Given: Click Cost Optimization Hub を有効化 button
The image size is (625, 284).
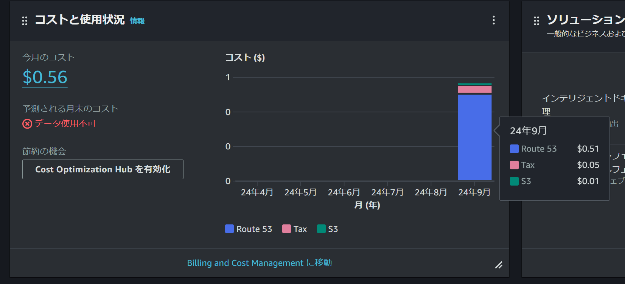Looking at the screenshot, I should tap(103, 169).
